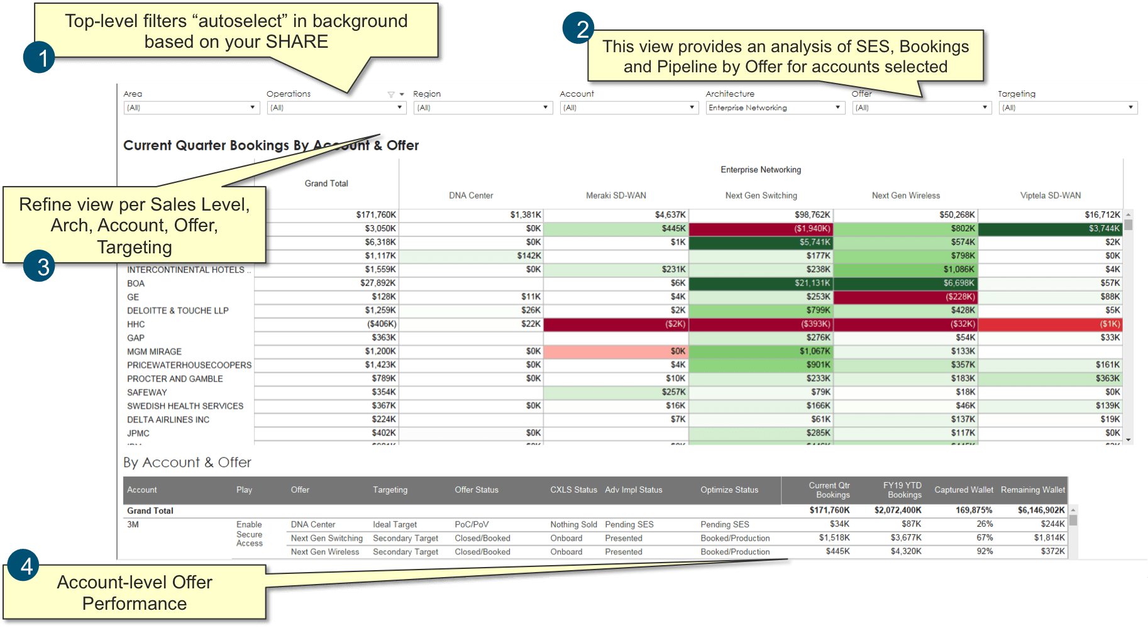The height and width of the screenshot is (628, 1148).
Task: Click the bookings table scroll up arrow
Action: click(x=1129, y=215)
